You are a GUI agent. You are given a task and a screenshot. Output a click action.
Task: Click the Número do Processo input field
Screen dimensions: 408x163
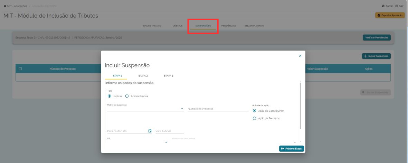[218, 109]
